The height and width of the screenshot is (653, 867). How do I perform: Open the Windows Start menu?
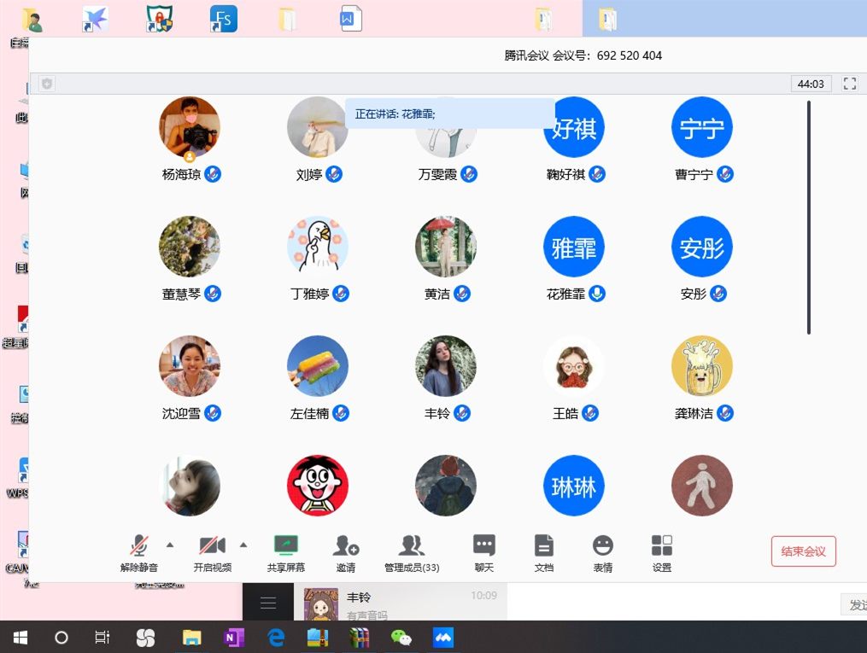coord(21,637)
